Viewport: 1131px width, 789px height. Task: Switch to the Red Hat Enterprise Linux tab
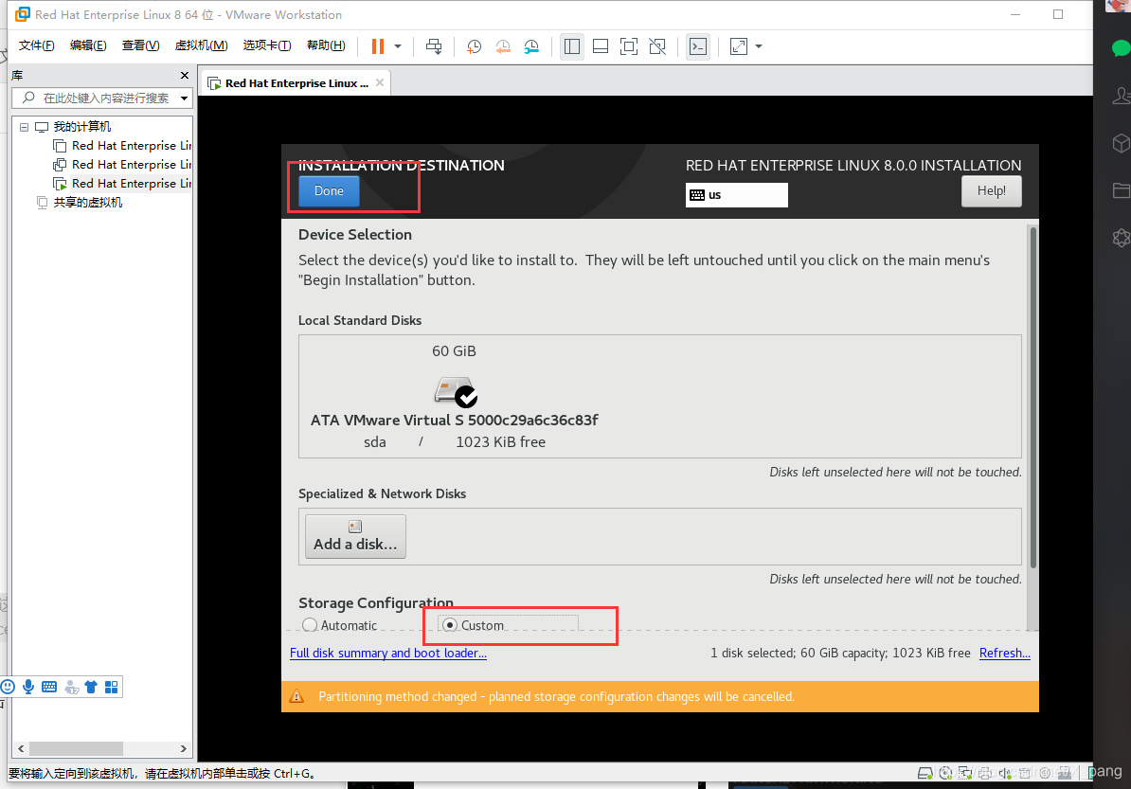coord(296,83)
